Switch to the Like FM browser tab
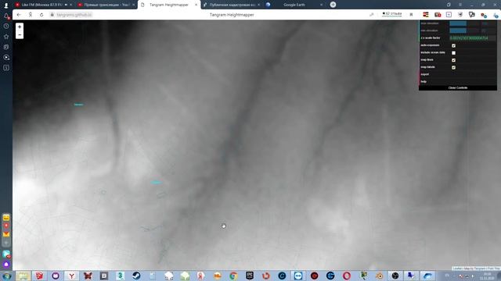Viewport: 501px width, 281px height. click(x=41, y=5)
